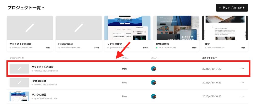Click the メンバー column header

click(x=155, y=58)
